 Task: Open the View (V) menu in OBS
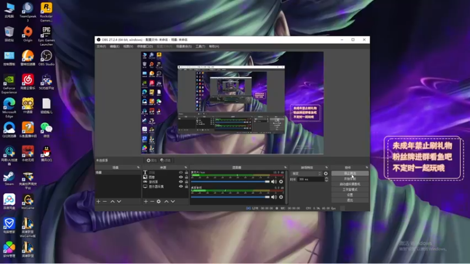pos(128,46)
